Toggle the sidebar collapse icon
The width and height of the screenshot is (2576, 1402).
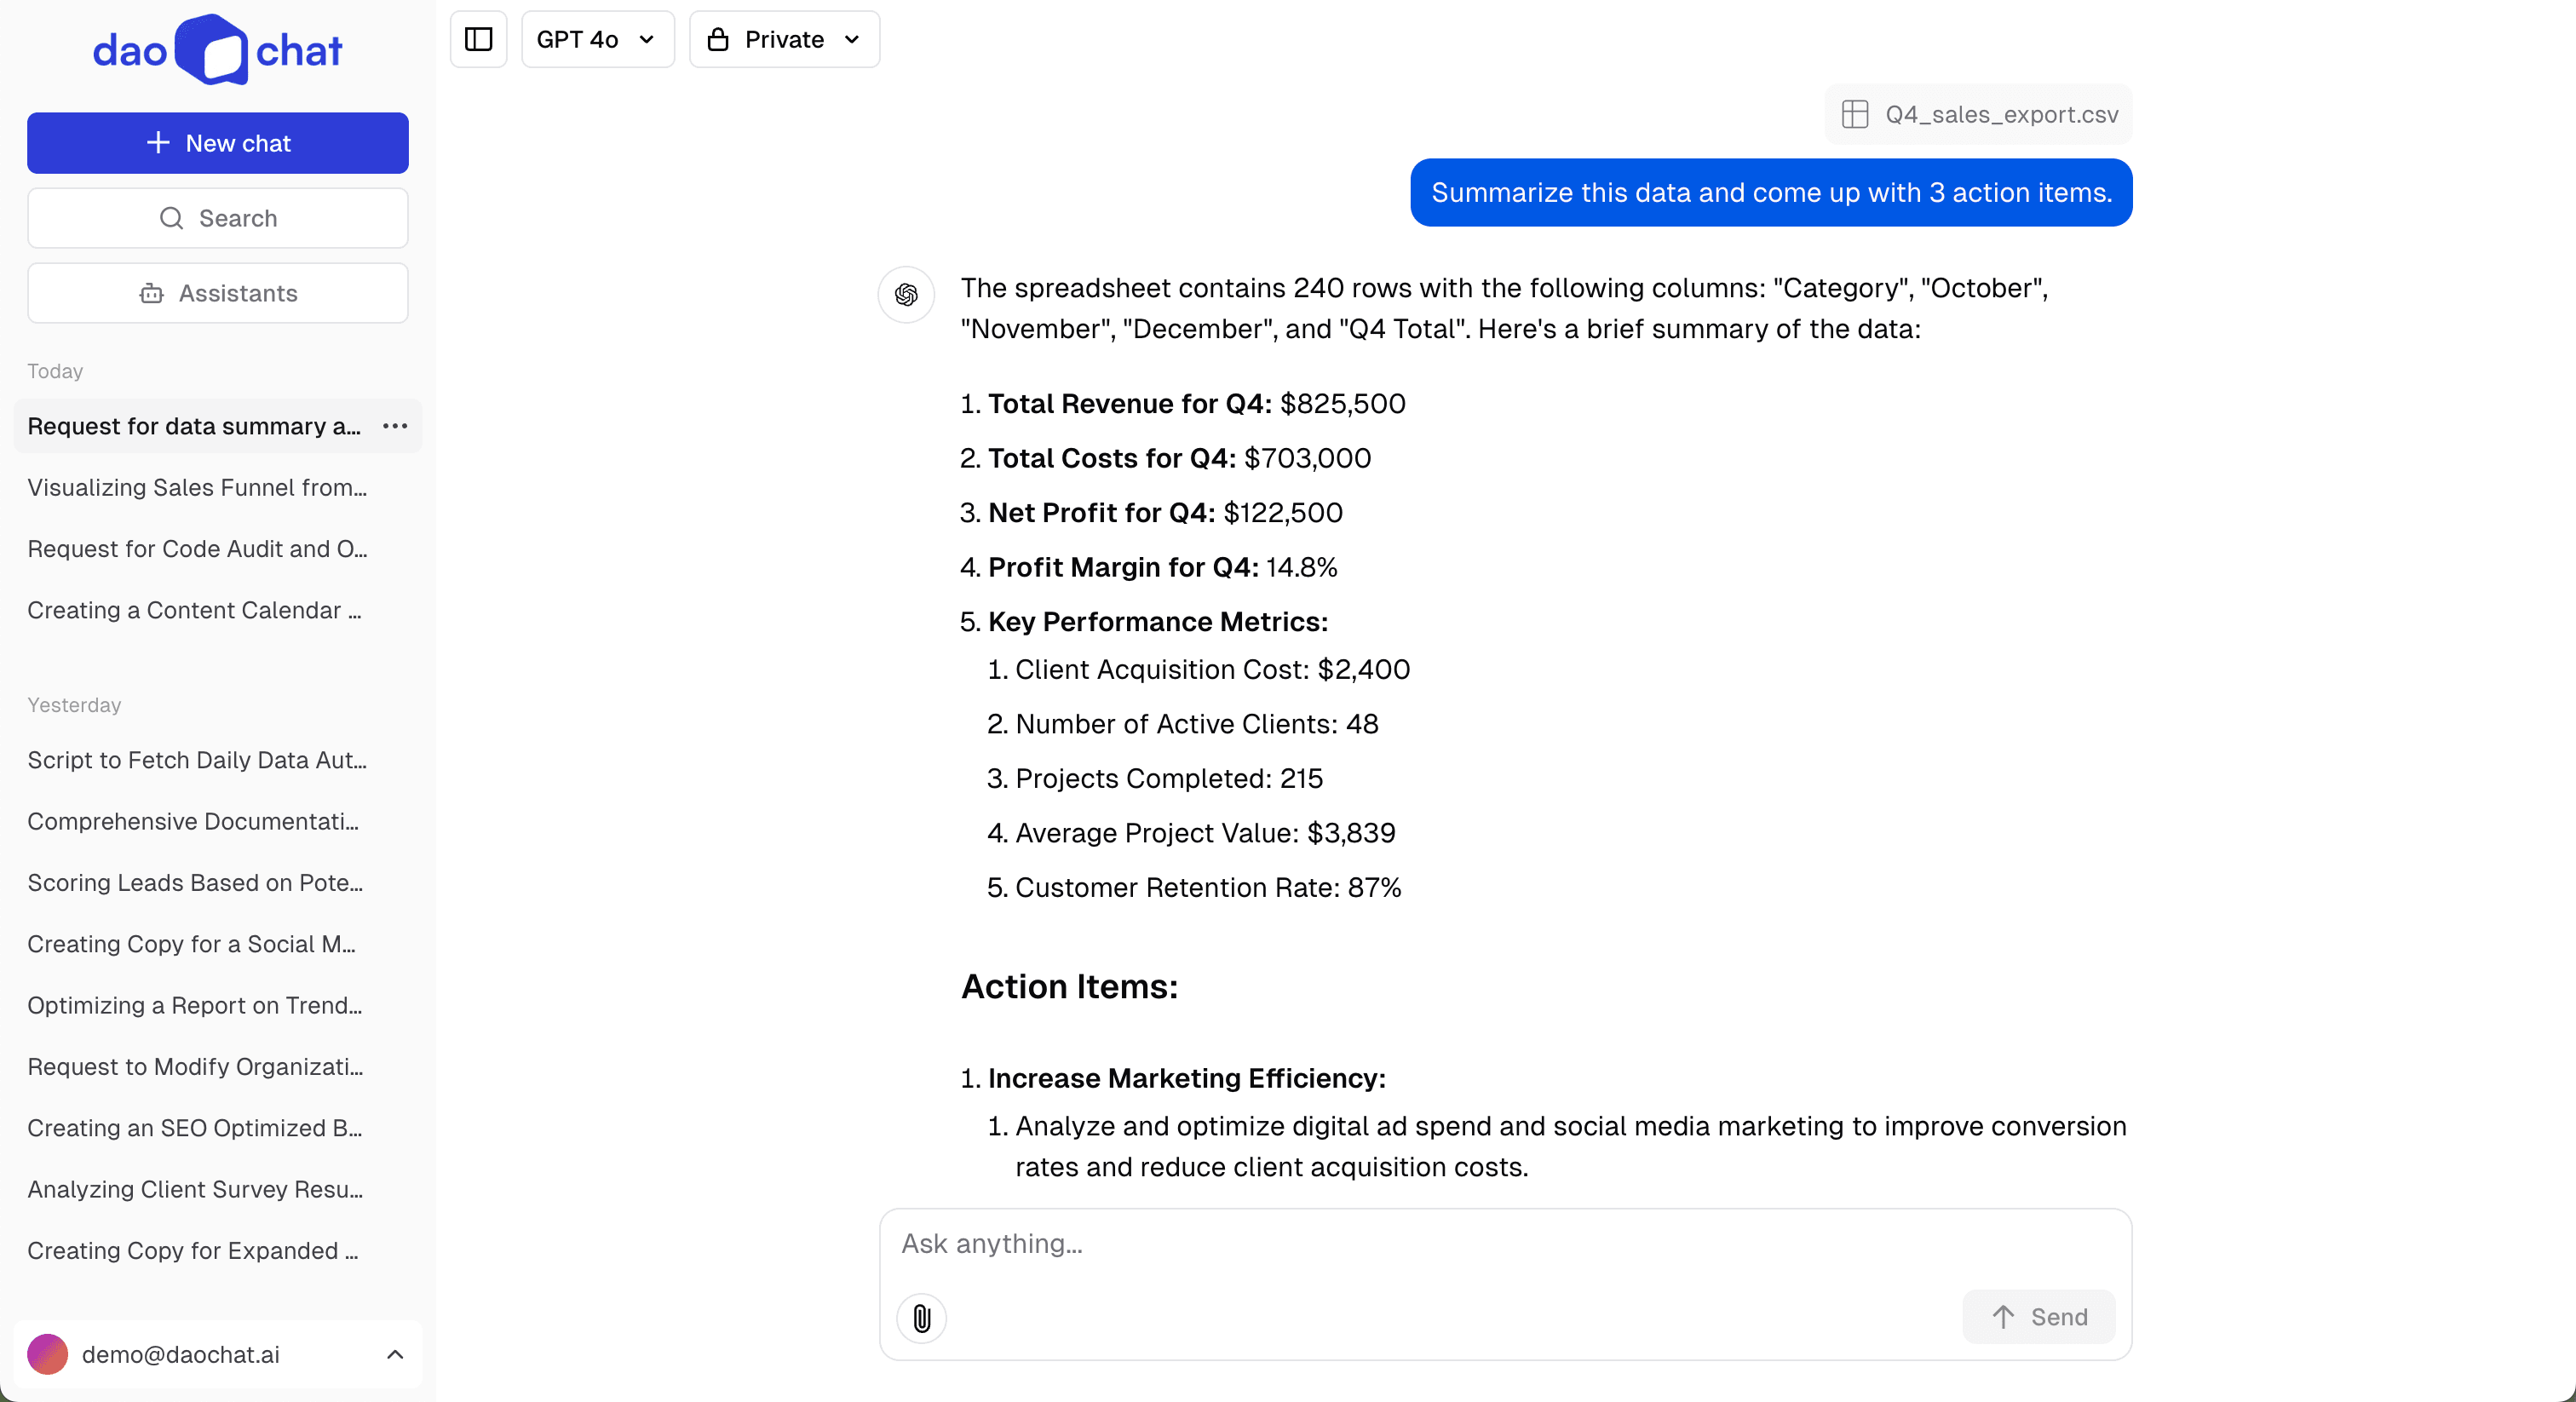pos(478,40)
